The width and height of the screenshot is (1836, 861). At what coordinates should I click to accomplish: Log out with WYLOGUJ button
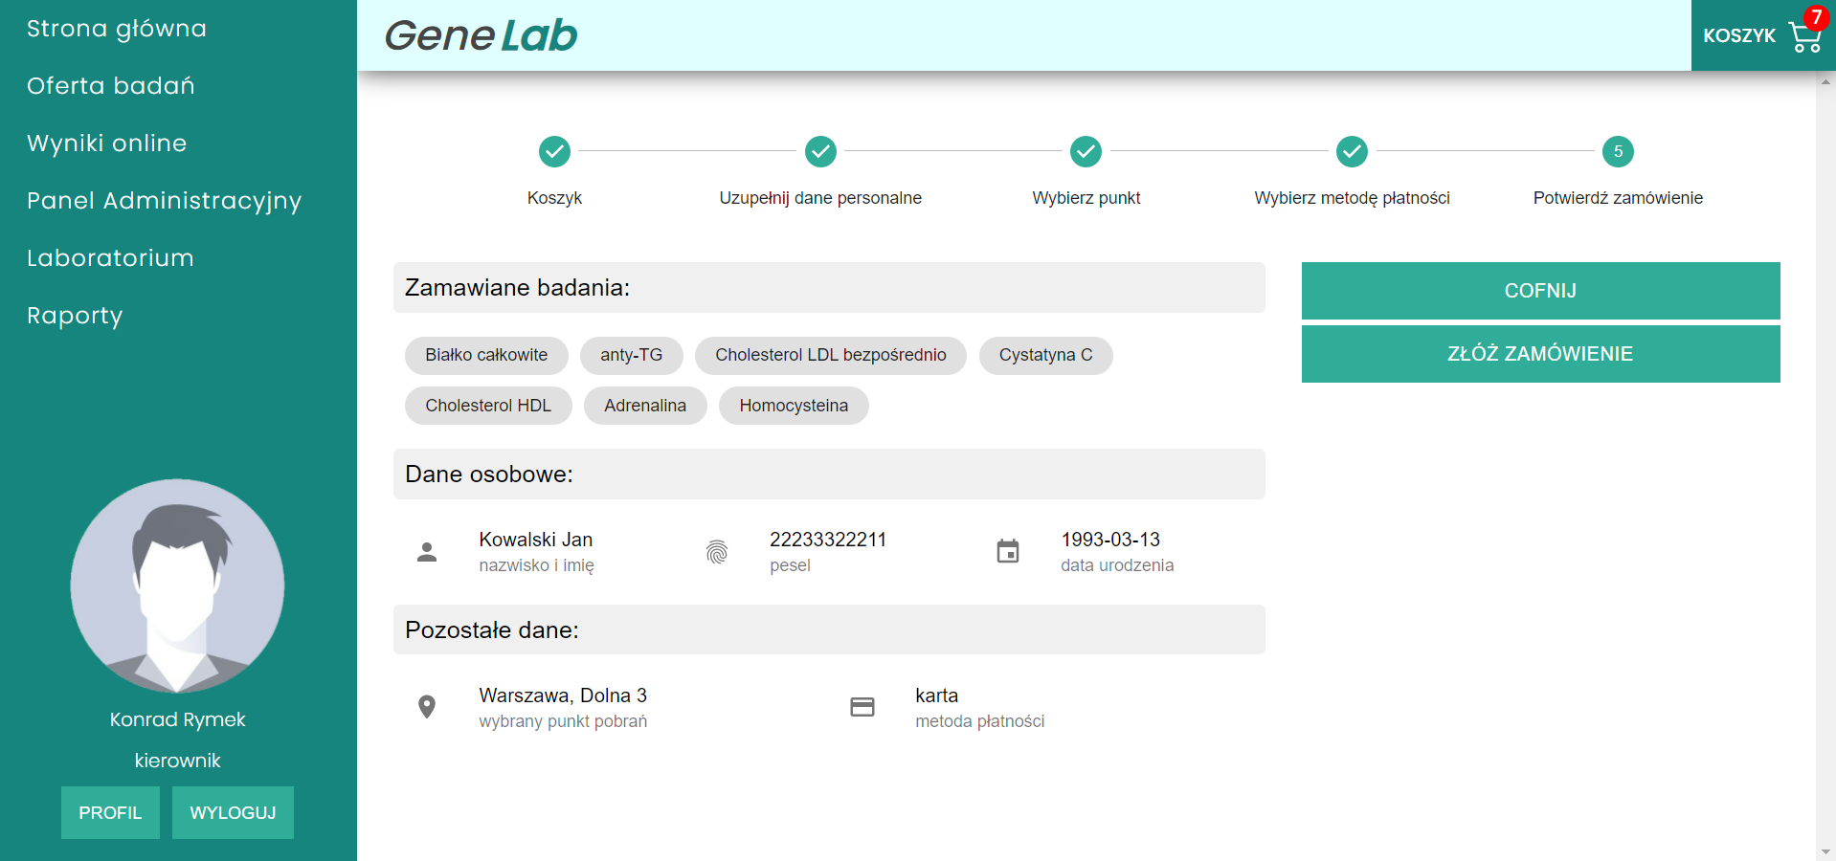click(x=233, y=812)
